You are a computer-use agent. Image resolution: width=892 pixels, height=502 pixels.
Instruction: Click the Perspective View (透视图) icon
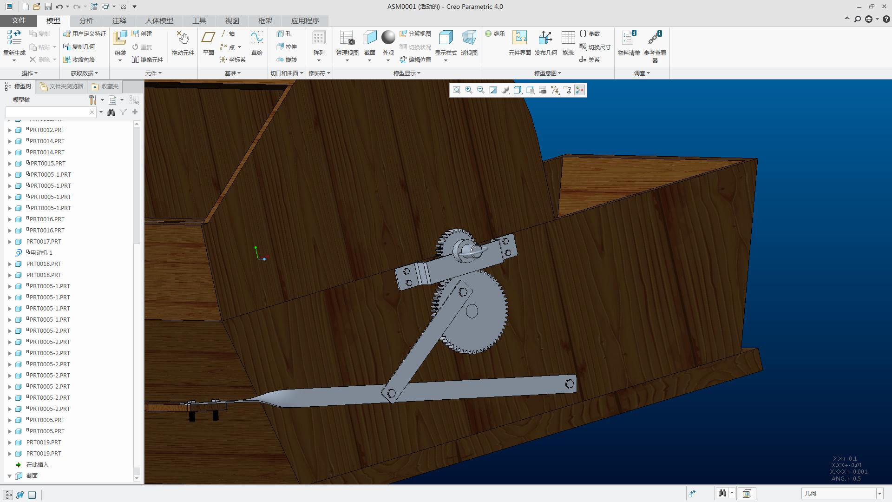point(469,38)
